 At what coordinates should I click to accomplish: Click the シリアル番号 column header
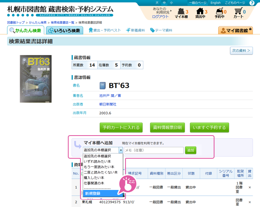[226, 173]
